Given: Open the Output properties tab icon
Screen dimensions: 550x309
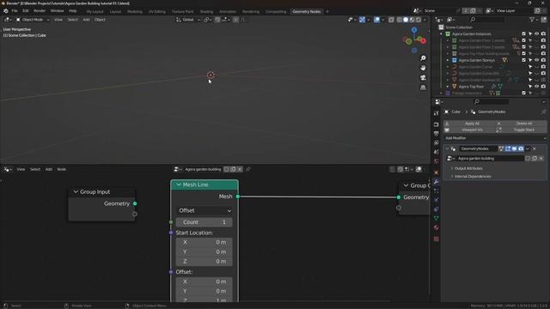Looking at the screenshot, I should [436, 134].
